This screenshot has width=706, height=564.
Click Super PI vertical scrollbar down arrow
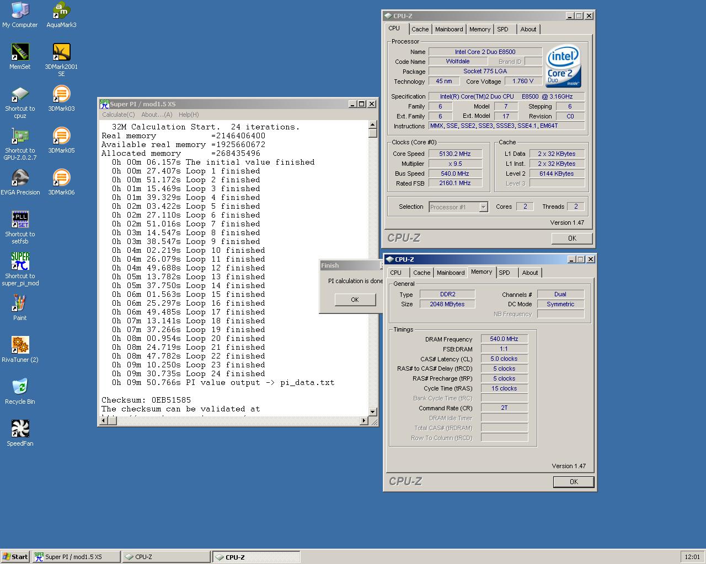(372, 411)
